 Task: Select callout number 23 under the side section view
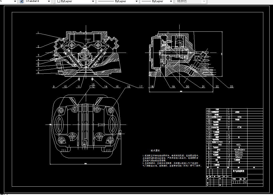click(x=231, y=86)
